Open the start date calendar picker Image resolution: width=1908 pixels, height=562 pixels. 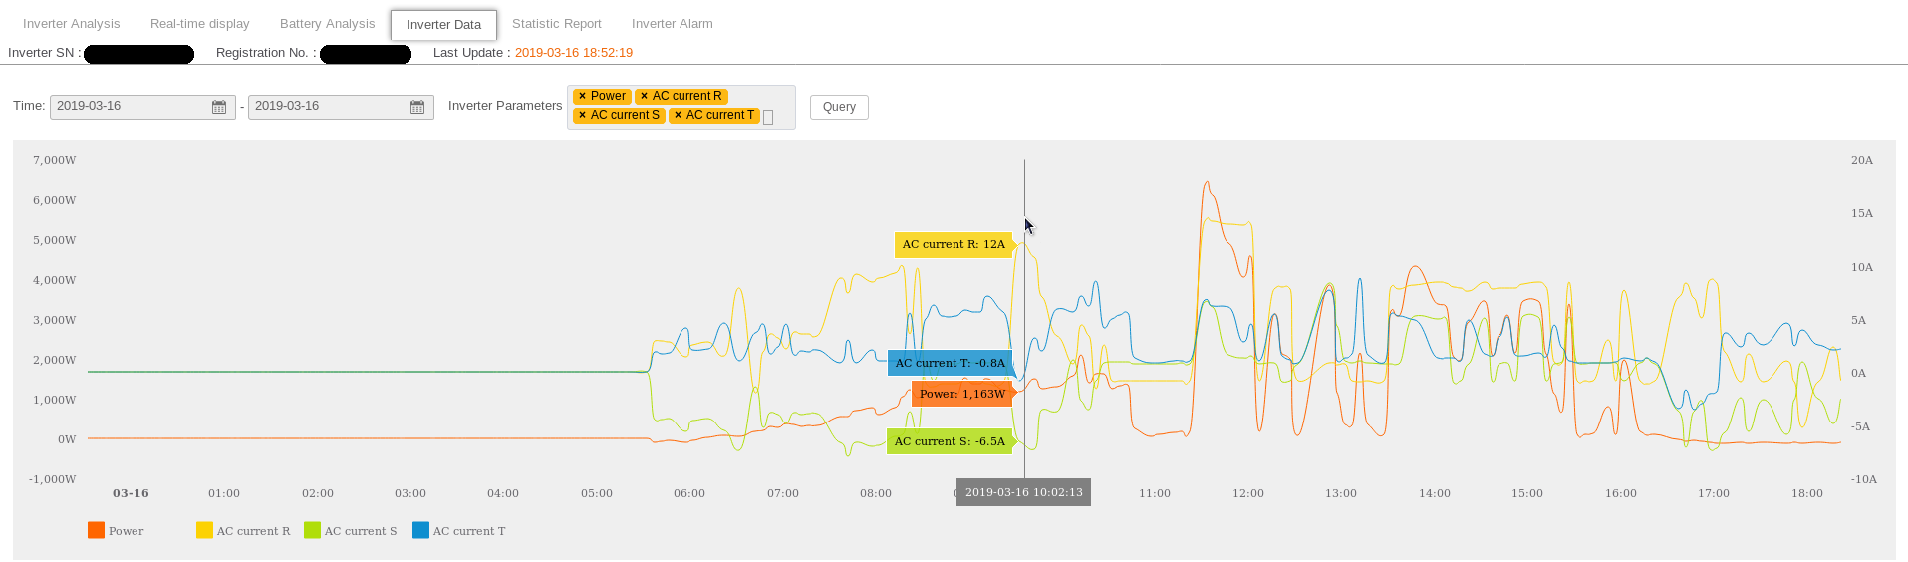(x=219, y=107)
